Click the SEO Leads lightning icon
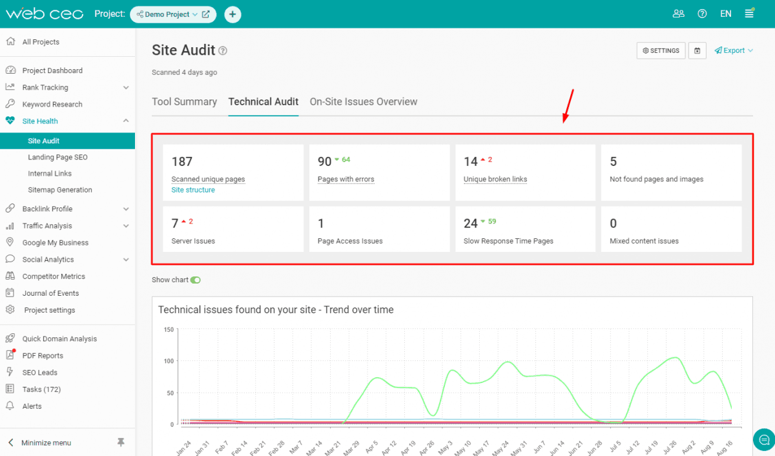This screenshot has height=456, width=775. click(x=10, y=372)
